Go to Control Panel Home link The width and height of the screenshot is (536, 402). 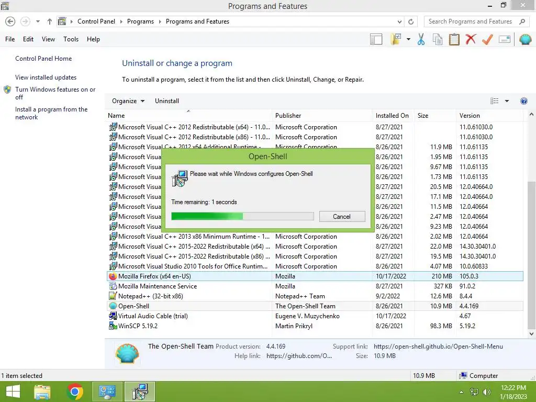(x=43, y=59)
